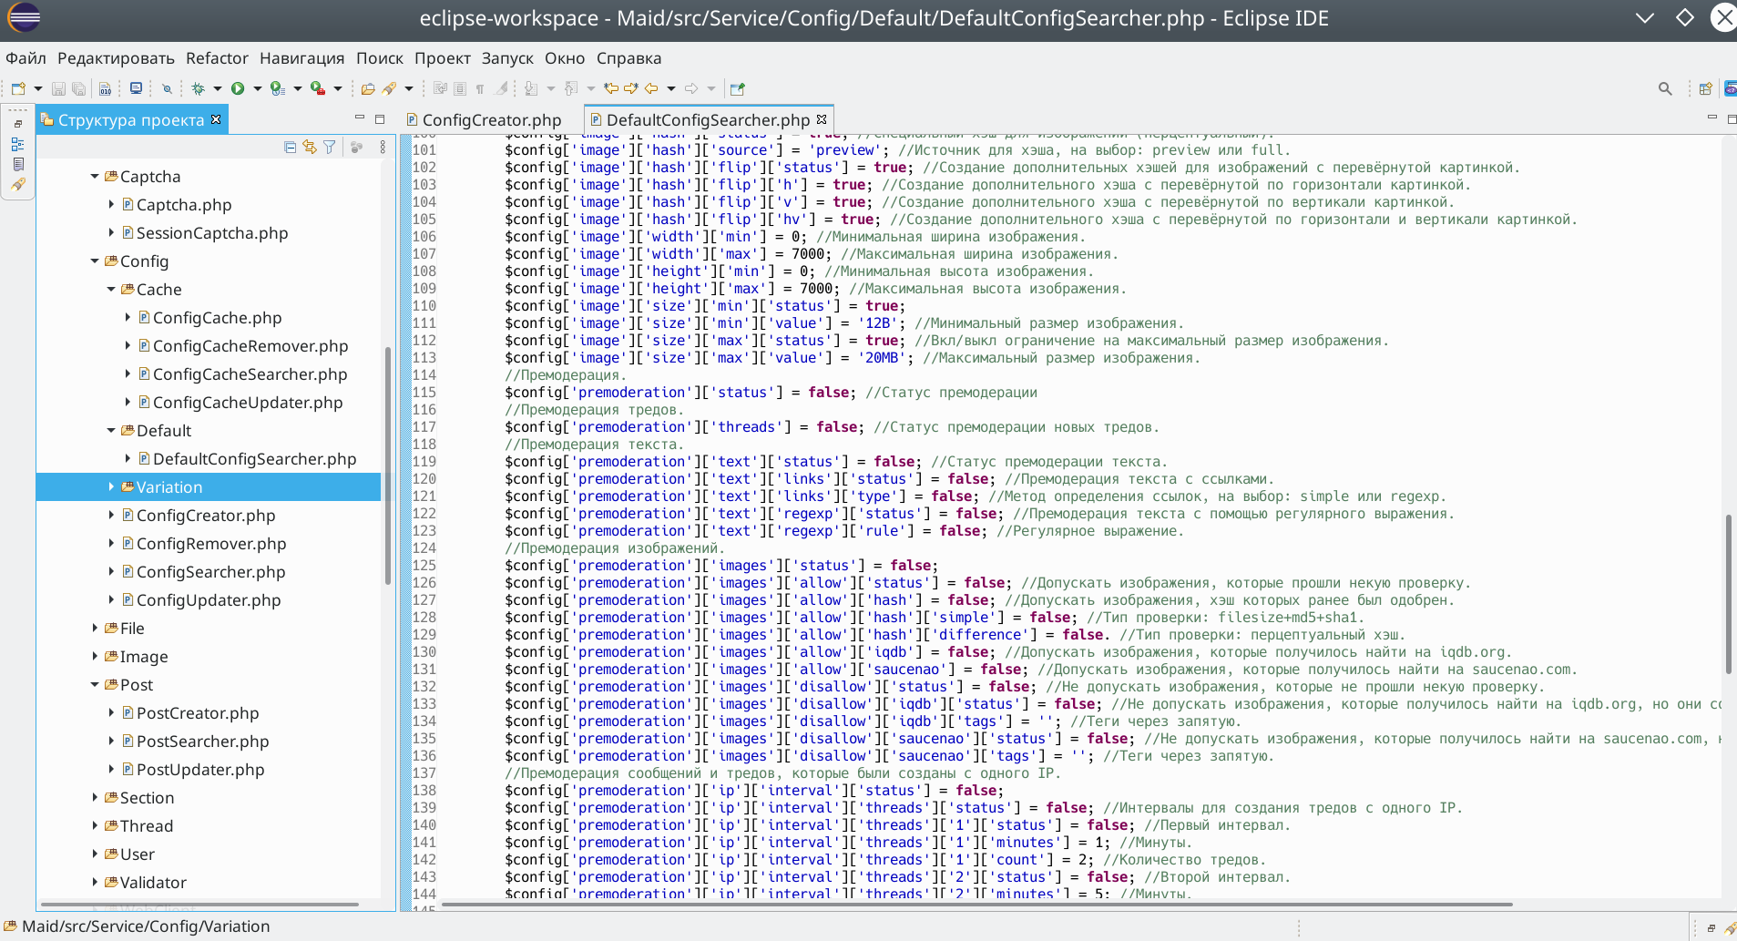Click the project tree vertical scrollbar
The width and height of the screenshot is (1737, 941).
(388, 465)
